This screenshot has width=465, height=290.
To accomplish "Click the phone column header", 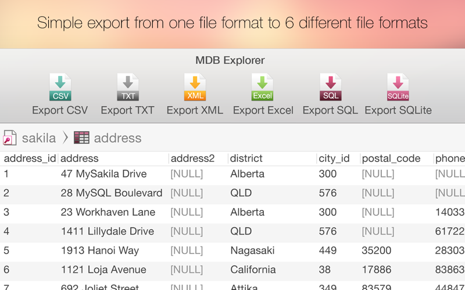I will pyautogui.click(x=450, y=158).
